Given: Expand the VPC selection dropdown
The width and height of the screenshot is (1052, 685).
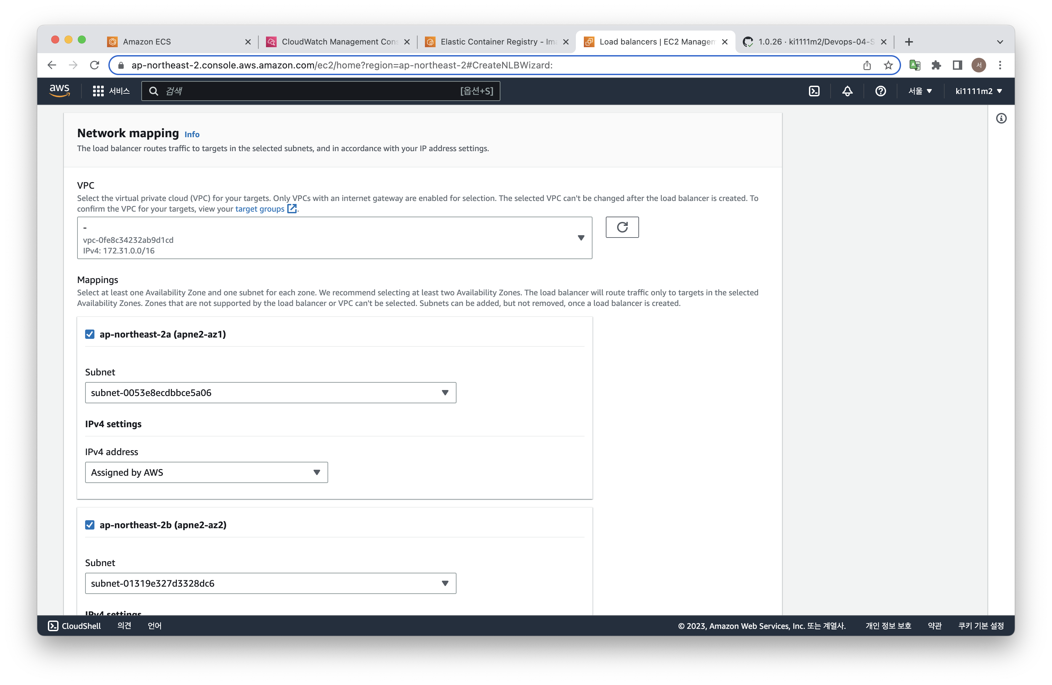Looking at the screenshot, I should pos(334,238).
